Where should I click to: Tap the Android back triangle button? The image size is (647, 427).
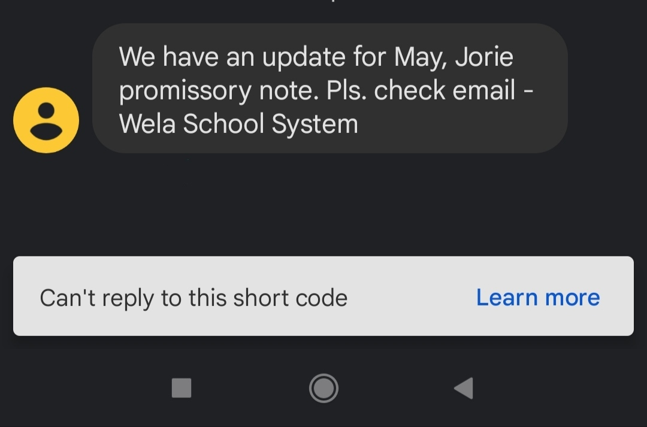[x=463, y=388]
